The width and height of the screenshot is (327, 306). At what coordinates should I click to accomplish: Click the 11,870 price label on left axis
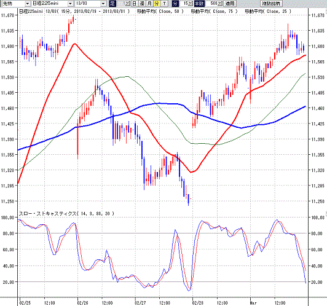click(8, 15)
